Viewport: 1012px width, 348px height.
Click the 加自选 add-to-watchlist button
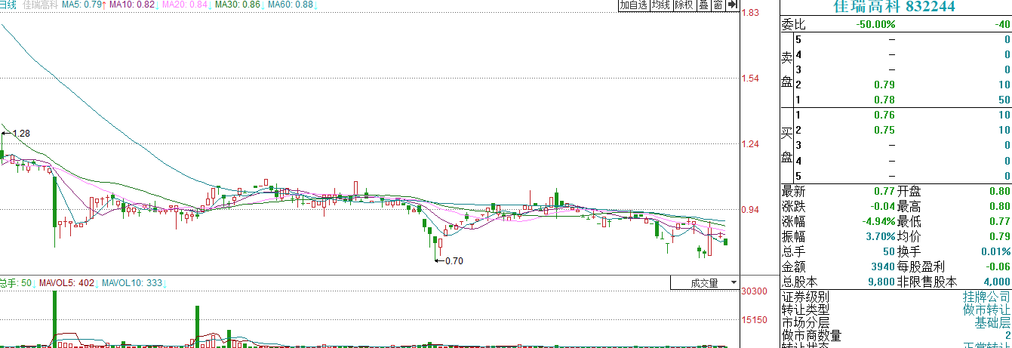point(633,5)
